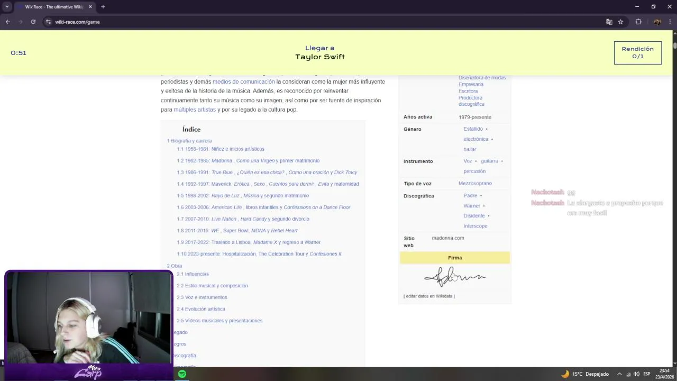Image resolution: width=677 pixels, height=381 pixels.
Task: Click the 0:51 timer text
Action: click(x=19, y=53)
